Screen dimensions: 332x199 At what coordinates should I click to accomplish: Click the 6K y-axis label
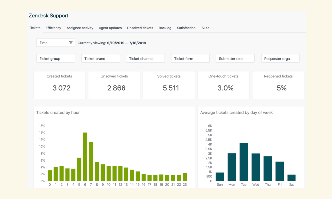210,126
